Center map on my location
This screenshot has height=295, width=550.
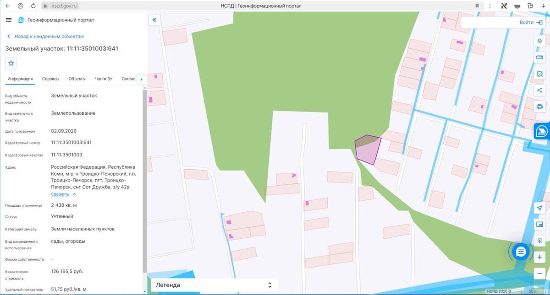tap(539, 208)
